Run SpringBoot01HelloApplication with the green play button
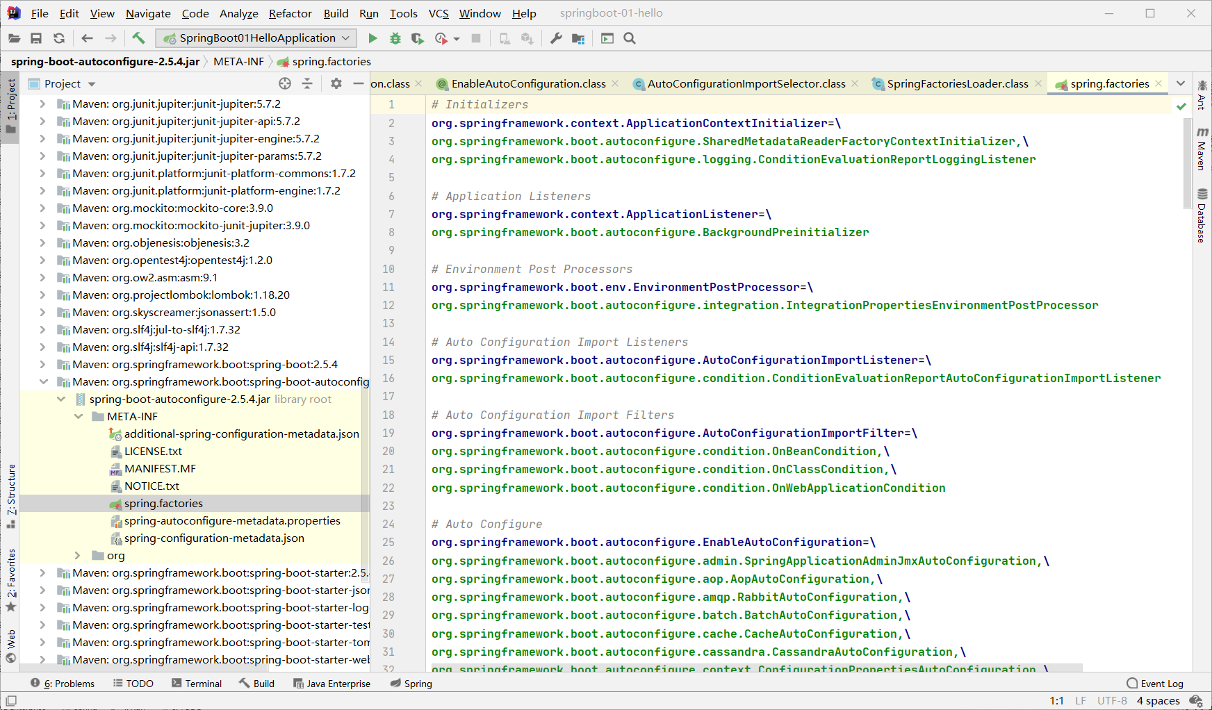 coord(372,38)
